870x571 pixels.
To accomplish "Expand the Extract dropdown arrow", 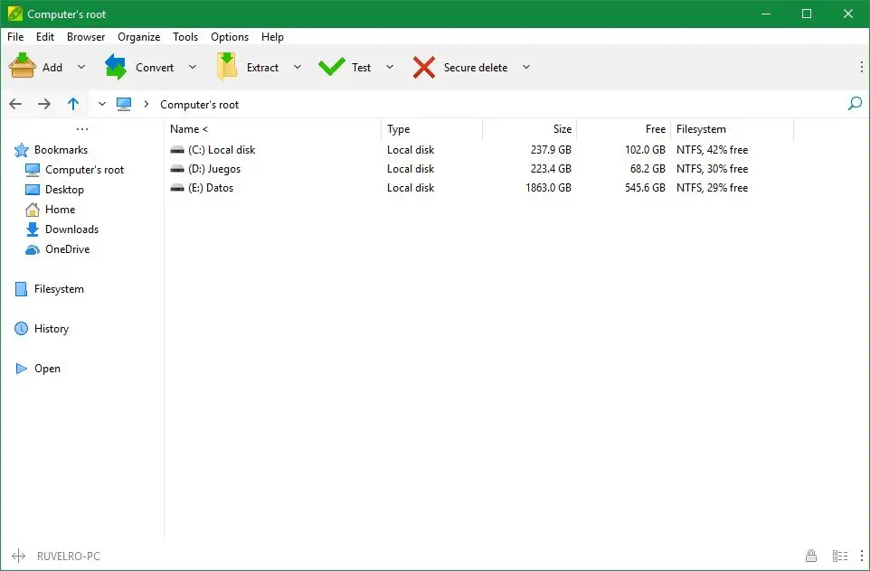I will coord(298,67).
